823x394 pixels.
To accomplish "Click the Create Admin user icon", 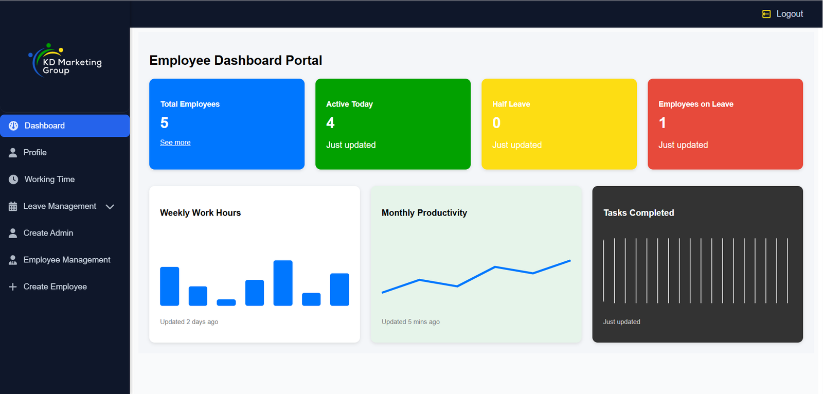I will (x=13, y=233).
